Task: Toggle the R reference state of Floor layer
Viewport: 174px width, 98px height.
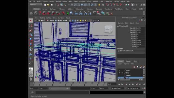Action: click(x=122, y=73)
